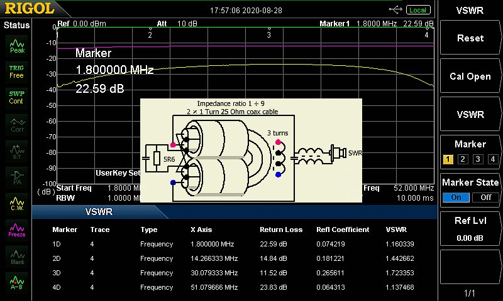Click the Local mode indicator
The image size is (503, 301).
click(x=417, y=10)
